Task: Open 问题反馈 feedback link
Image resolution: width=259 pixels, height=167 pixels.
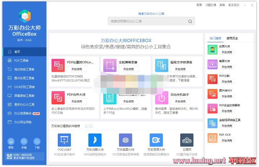Action: 211,5
